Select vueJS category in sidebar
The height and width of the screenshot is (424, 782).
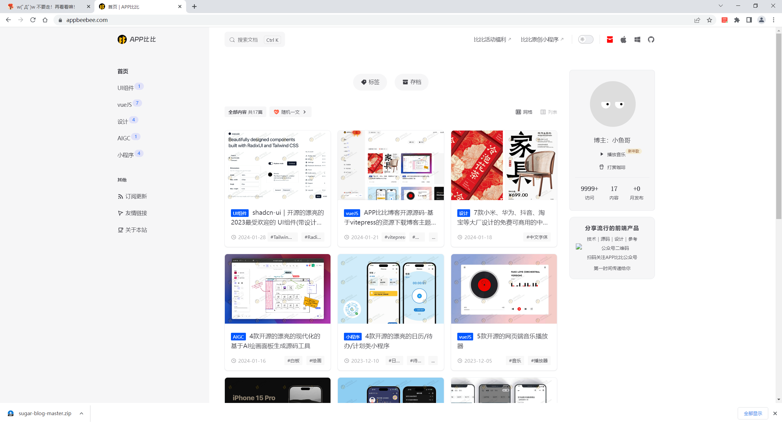point(124,105)
